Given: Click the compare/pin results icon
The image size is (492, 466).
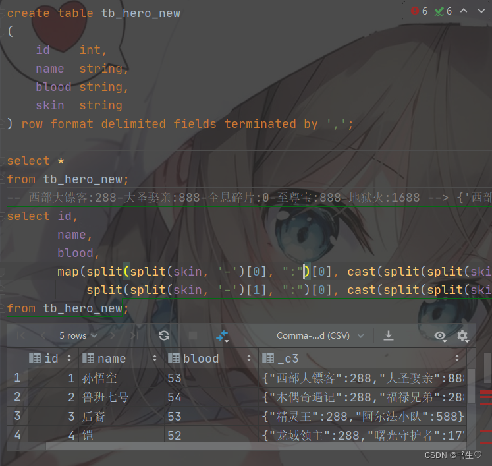Looking at the screenshot, I should (222, 336).
